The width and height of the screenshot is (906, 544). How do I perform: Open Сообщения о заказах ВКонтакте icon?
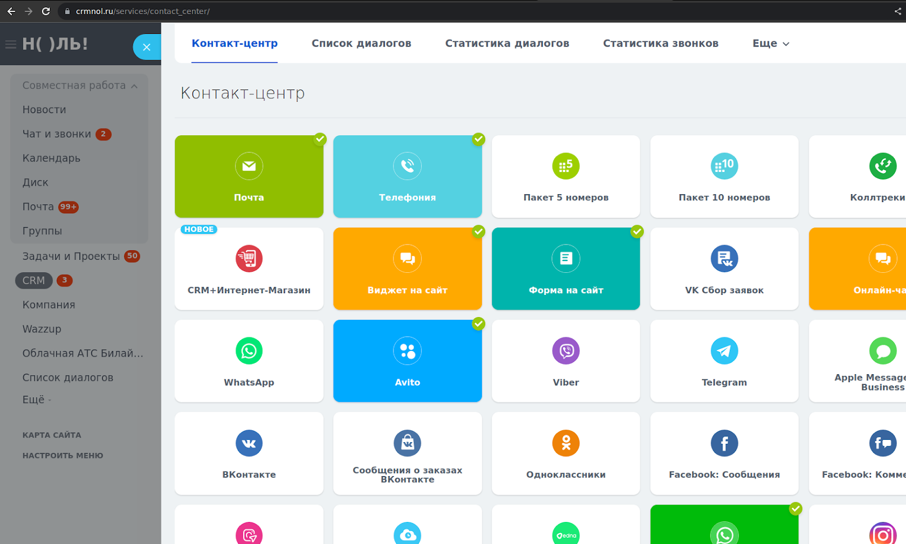pos(408,443)
